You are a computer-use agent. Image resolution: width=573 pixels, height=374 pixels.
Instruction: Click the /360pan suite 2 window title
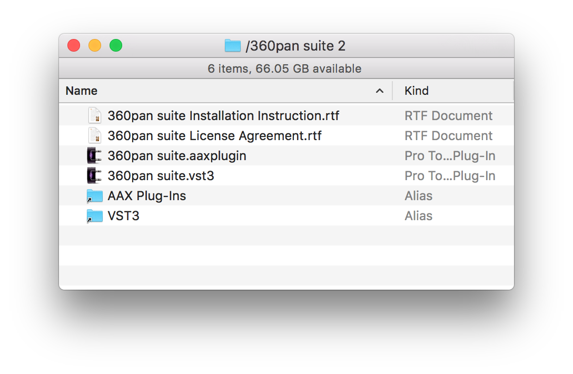point(295,46)
